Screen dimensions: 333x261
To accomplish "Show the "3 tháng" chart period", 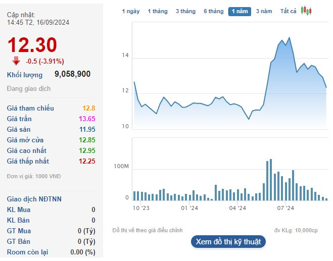I will (185, 11).
